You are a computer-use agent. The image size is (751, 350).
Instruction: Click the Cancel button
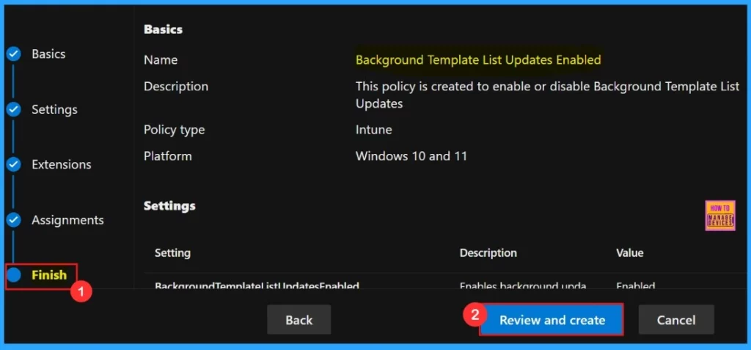coord(676,320)
